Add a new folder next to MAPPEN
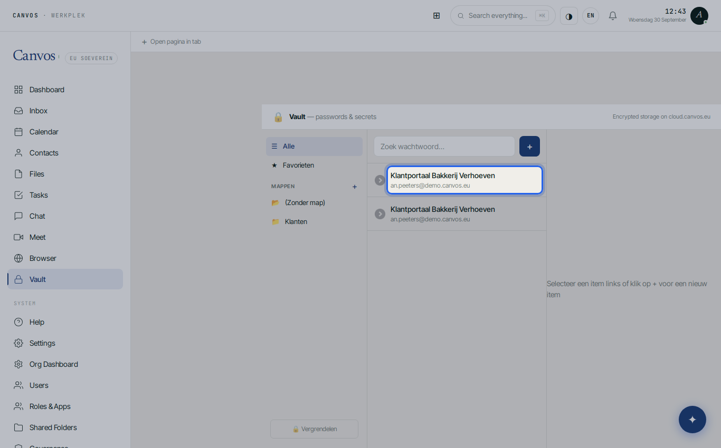 355,187
